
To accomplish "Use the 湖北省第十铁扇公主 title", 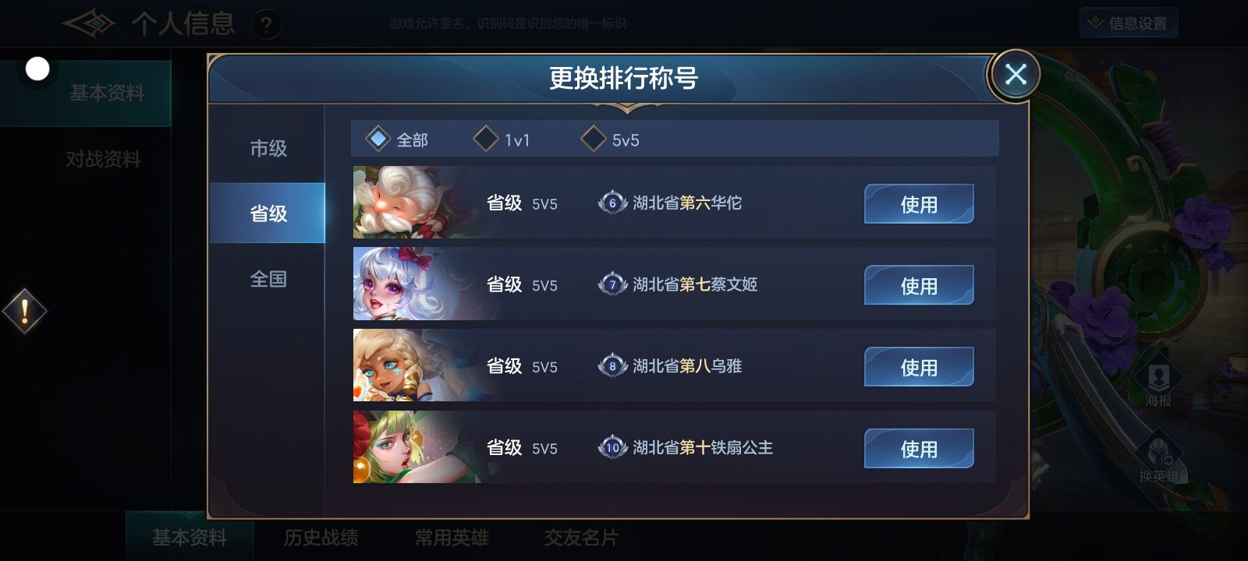I will pyautogui.click(x=919, y=449).
